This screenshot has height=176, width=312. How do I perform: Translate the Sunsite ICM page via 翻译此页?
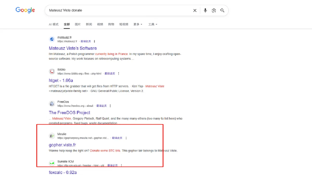click(113, 165)
